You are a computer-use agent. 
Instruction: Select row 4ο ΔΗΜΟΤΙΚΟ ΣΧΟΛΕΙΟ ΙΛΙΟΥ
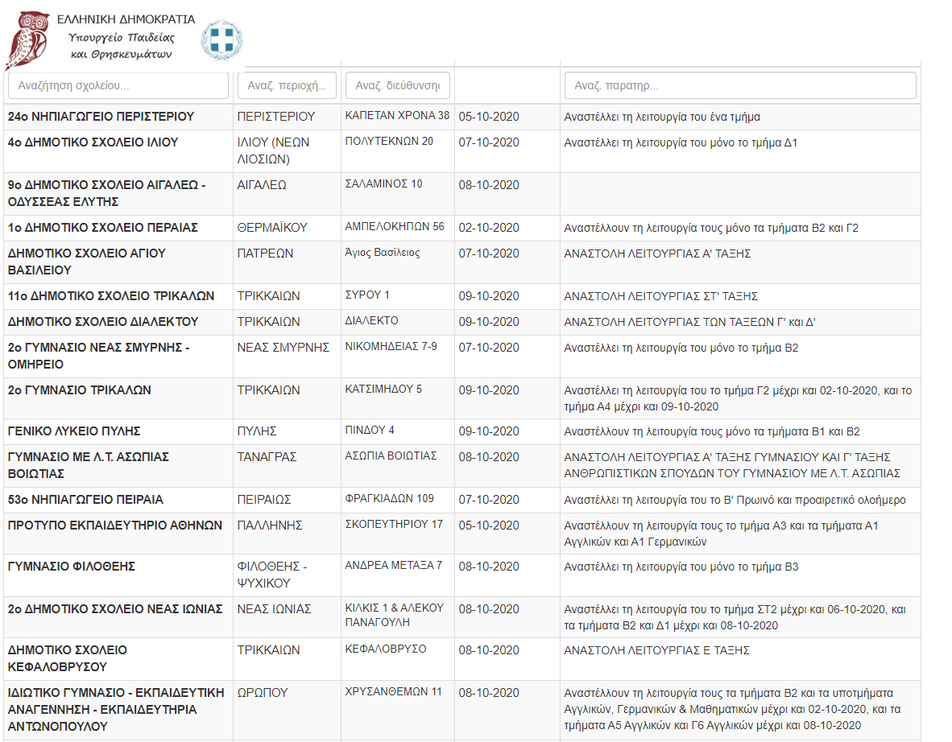[462, 151]
